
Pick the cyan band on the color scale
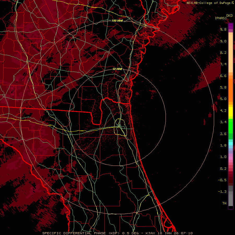click(x=231, y=144)
